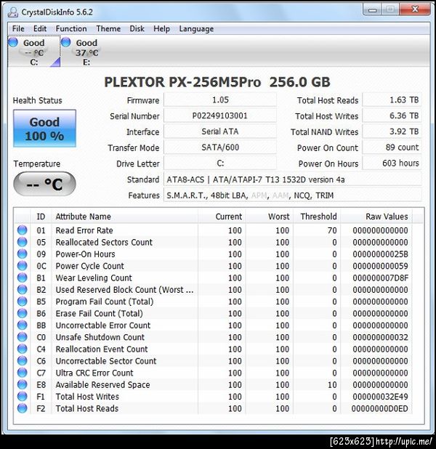Select raw value 00000000025B
Viewport: 436px width, 449px height.
point(380,254)
